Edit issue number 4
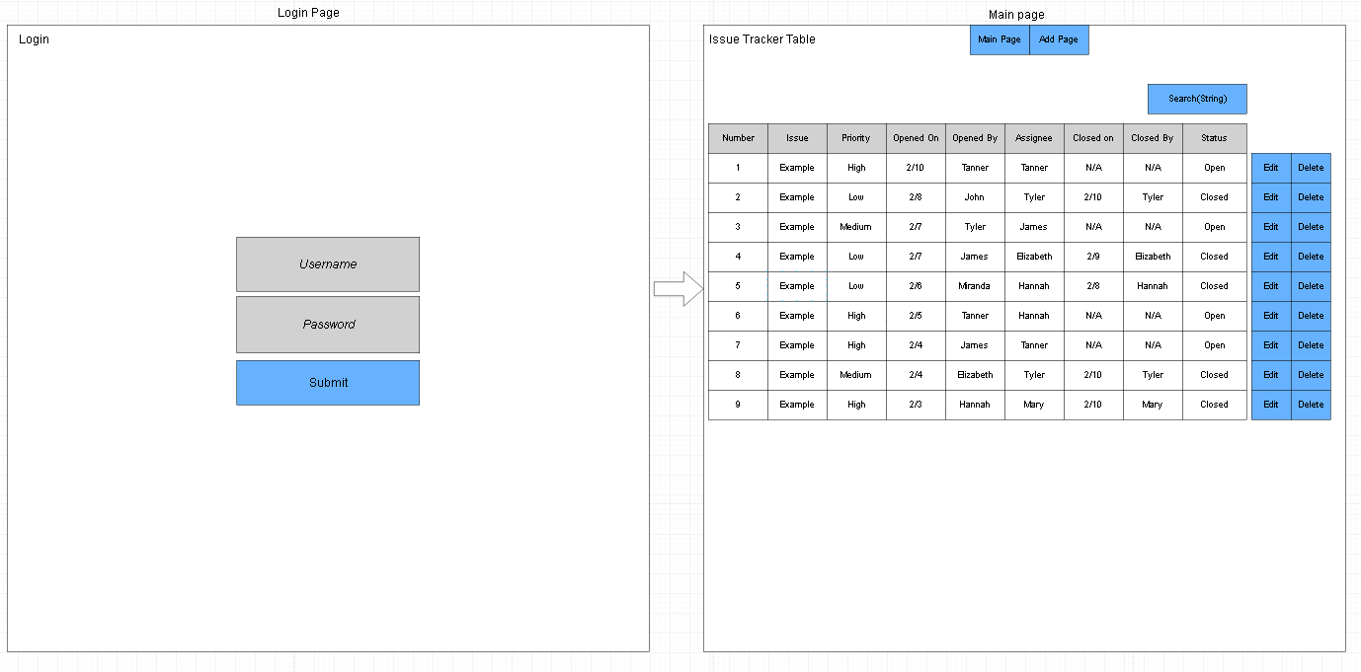Screen dimensions: 1361x672 1271,257
